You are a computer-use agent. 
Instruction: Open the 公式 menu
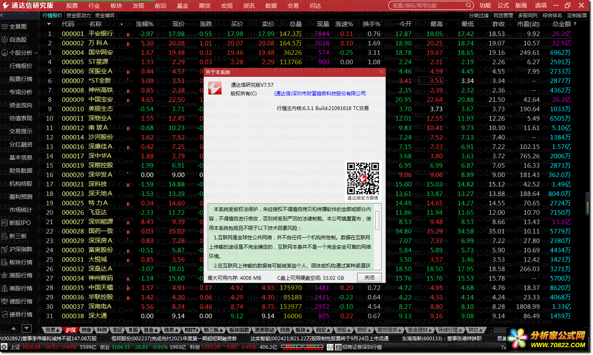coord(503,5)
